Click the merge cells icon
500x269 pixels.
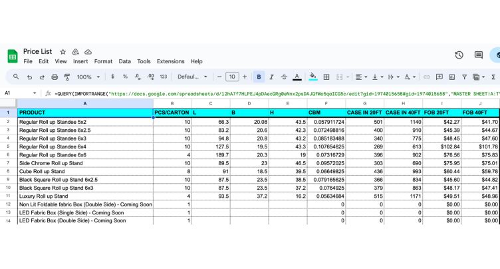pyautogui.click(x=339, y=77)
